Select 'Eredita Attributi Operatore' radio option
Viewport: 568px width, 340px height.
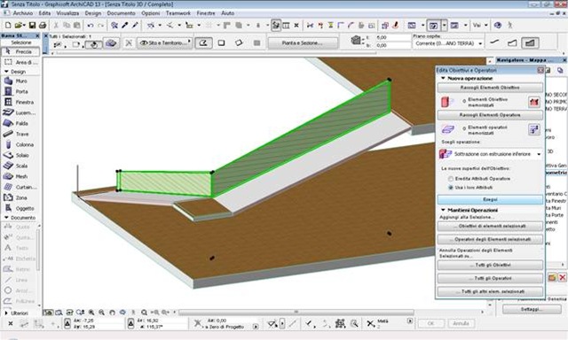451,179
